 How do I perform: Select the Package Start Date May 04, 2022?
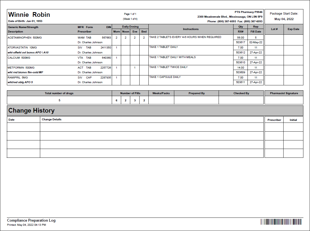pyautogui.click(x=284, y=19)
